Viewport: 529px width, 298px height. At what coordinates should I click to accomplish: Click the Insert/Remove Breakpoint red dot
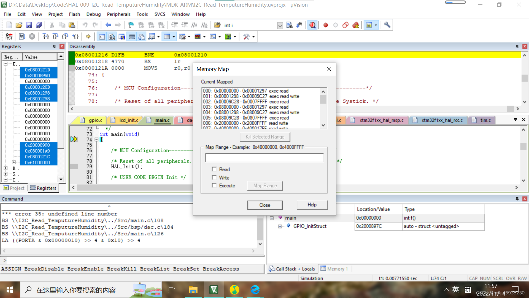[325, 25]
